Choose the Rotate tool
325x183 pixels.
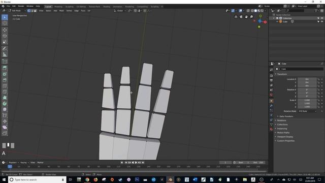[x=5, y=36]
